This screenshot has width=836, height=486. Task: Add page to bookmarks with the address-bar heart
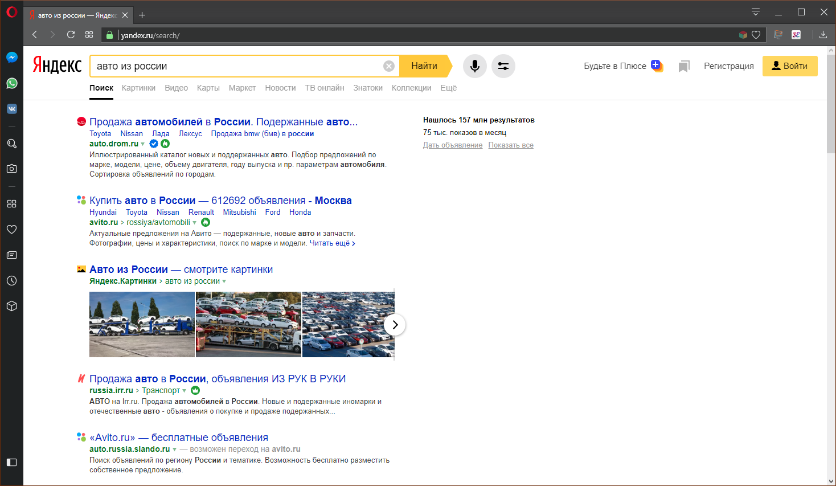(x=756, y=35)
